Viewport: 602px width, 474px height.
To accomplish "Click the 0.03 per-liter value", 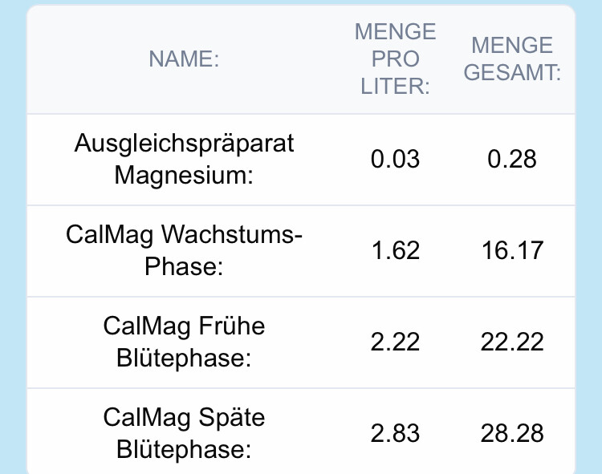I will tap(395, 159).
